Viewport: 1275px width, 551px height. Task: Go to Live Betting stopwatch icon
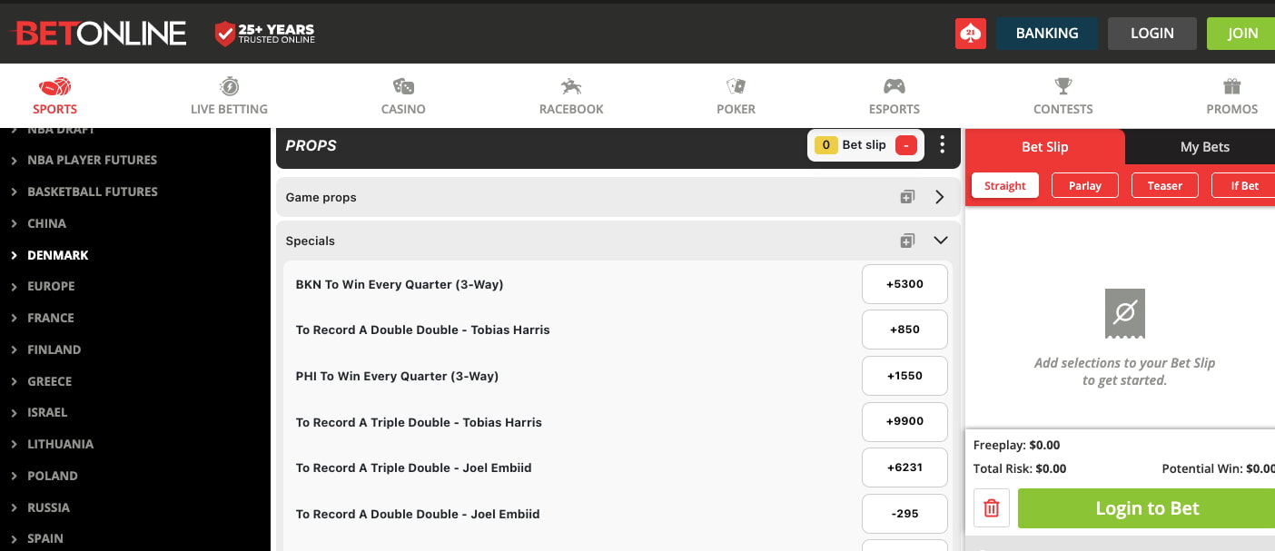(229, 87)
